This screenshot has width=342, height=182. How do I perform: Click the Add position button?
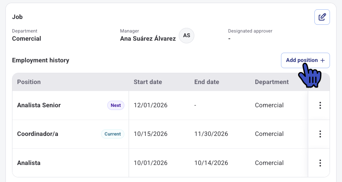(x=305, y=60)
